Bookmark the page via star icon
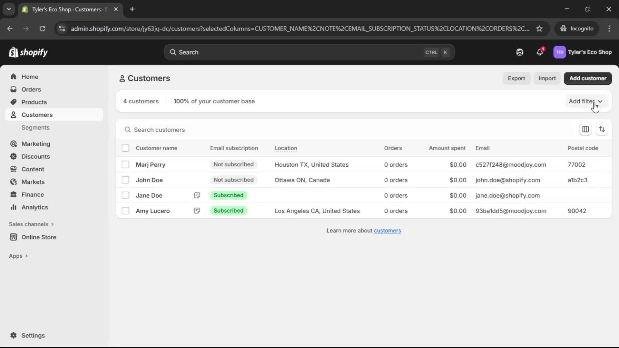The height and width of the screenshot is (348, 619). [540, 28]
